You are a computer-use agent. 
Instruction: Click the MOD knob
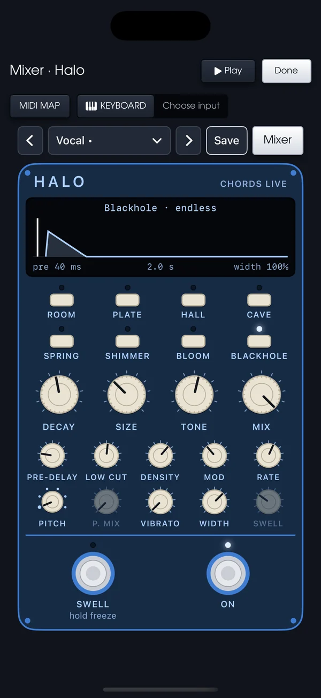(214, 456)
